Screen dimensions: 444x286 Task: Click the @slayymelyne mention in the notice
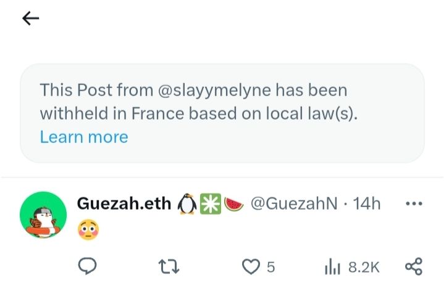click(214, 90)
